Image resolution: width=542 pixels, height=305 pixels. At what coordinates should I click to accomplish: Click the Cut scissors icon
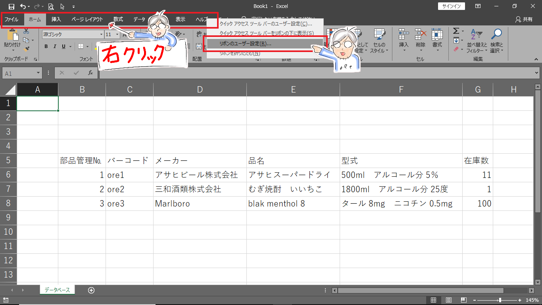click(26, 31)
